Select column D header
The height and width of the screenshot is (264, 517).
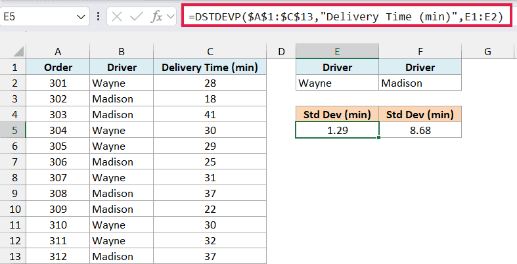(281, 52)
